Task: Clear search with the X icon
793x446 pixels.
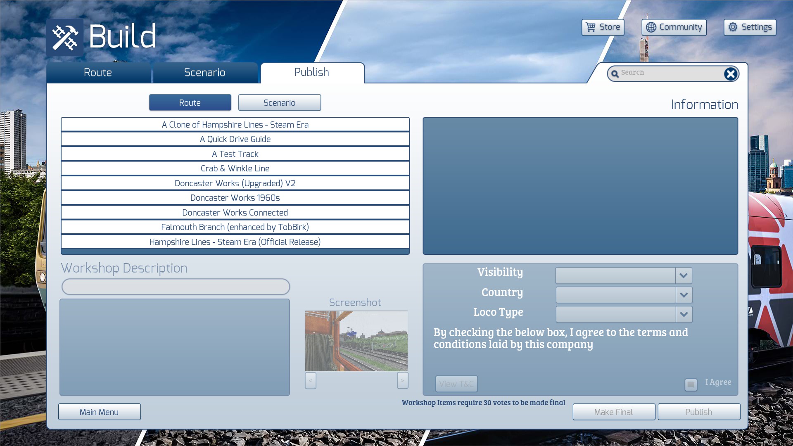Action: pyautogui.click(x=730, y=74)
